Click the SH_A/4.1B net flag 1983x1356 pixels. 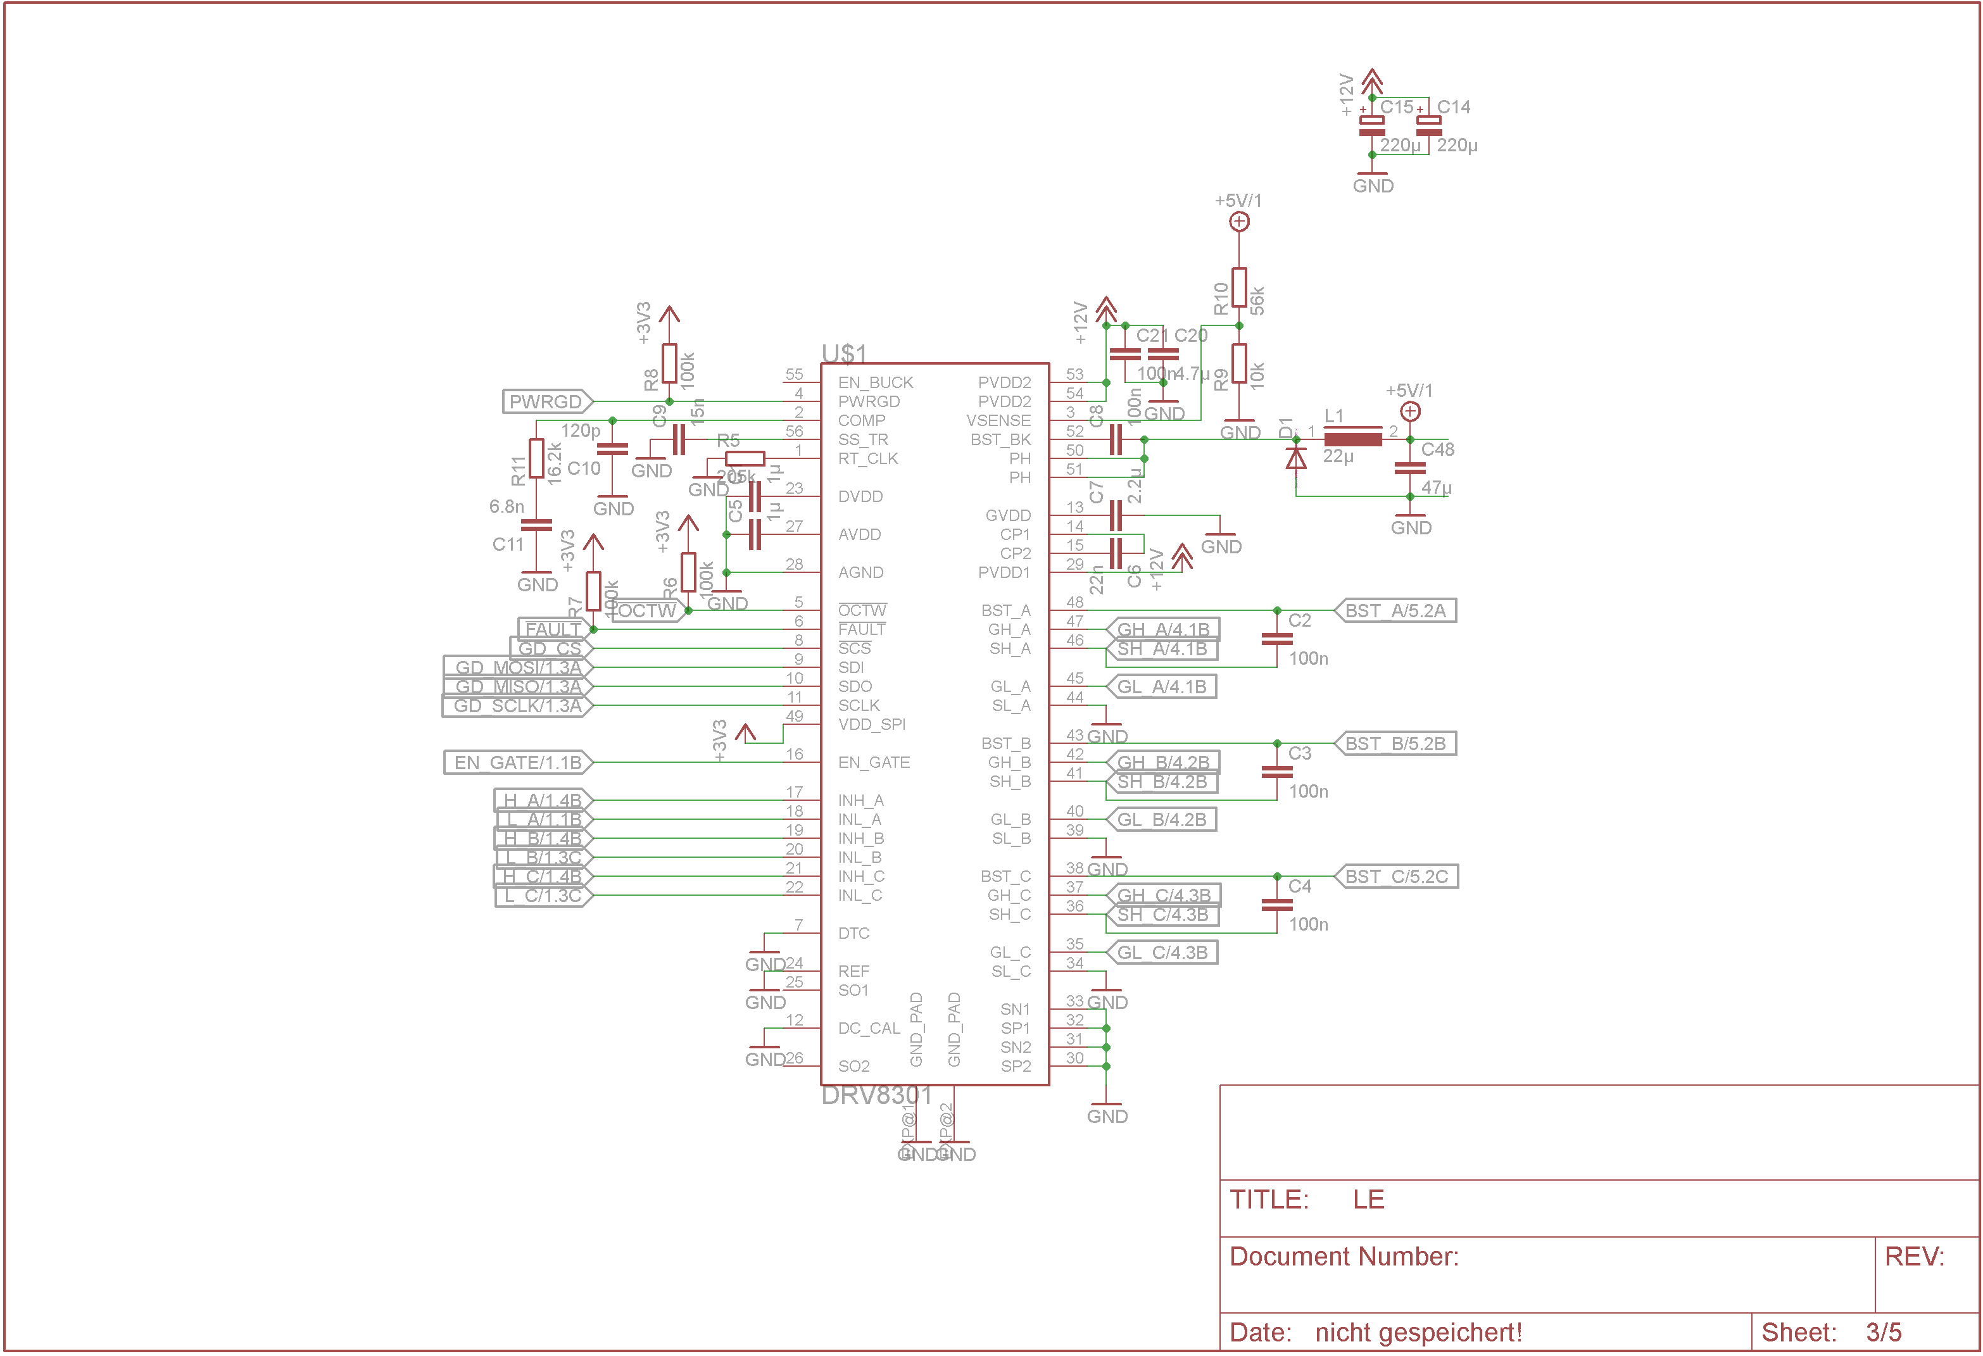point(1161,650)
